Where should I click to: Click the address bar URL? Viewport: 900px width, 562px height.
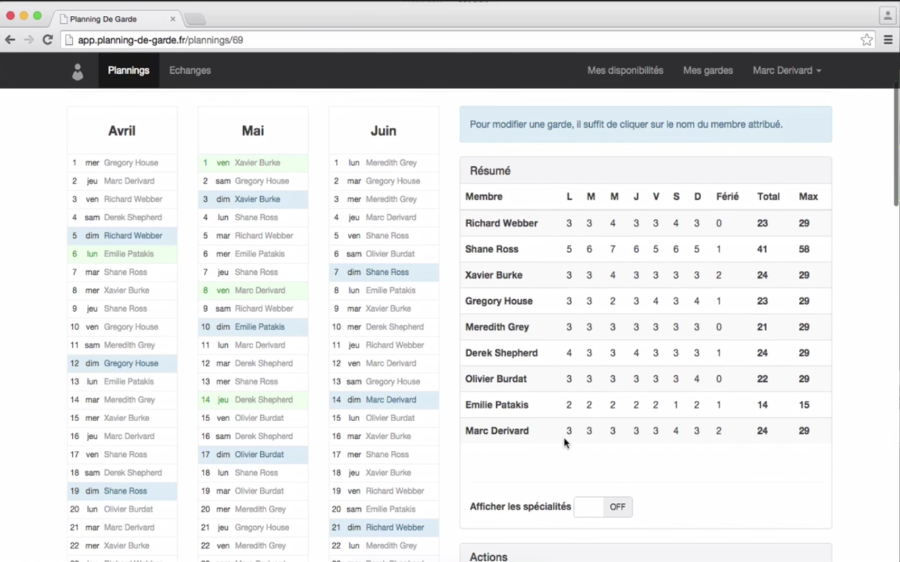point(160,40)
